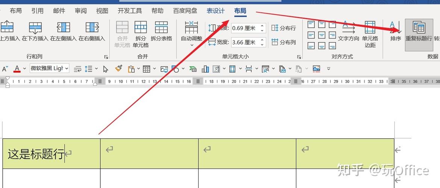Increase row height with up stepper
The image size is (440, 188).
(x=262, y=26)
